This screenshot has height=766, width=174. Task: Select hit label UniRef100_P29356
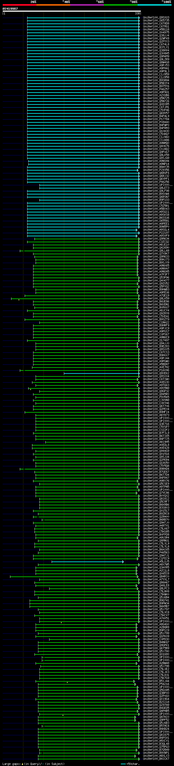point(156,170)
